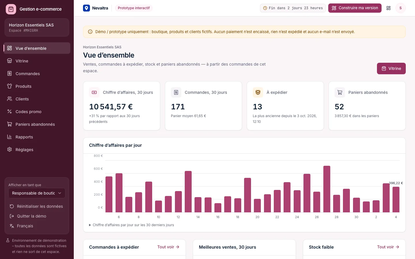Open Commandes section in sidebar
Image resolution: width=415 pixels, height=259 pixels.
click(37, 73)
